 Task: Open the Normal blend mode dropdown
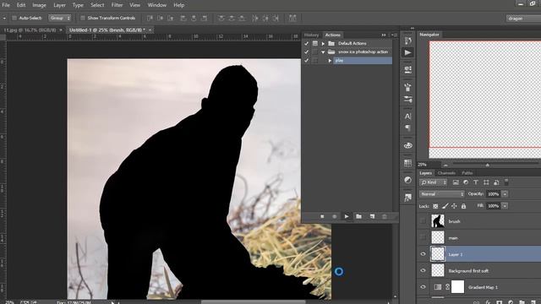pos(441,194)
